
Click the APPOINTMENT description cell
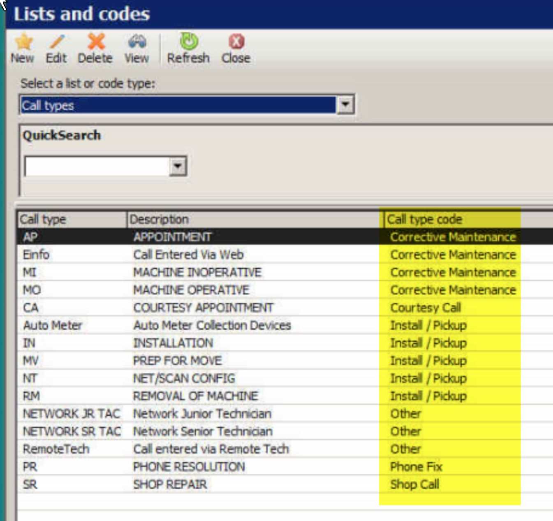click(172, 237)
